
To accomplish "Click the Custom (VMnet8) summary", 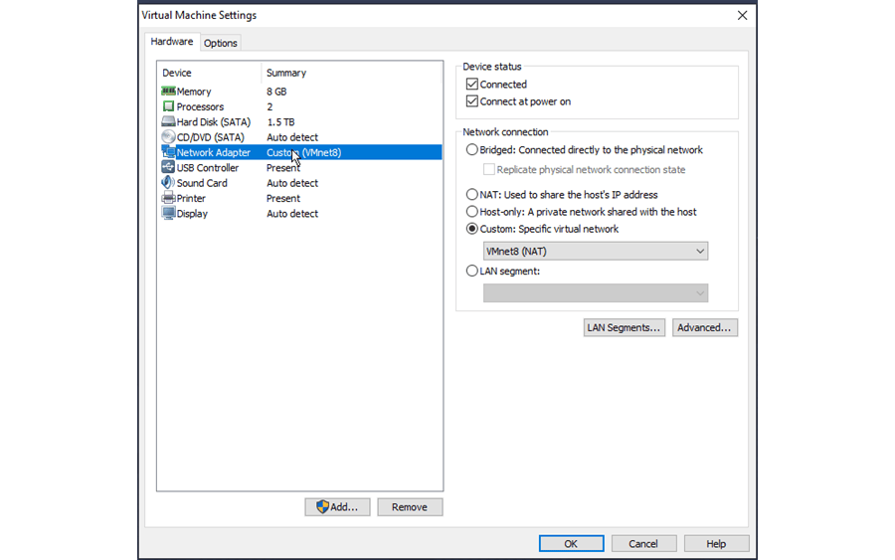I will (x=303, y=152).
